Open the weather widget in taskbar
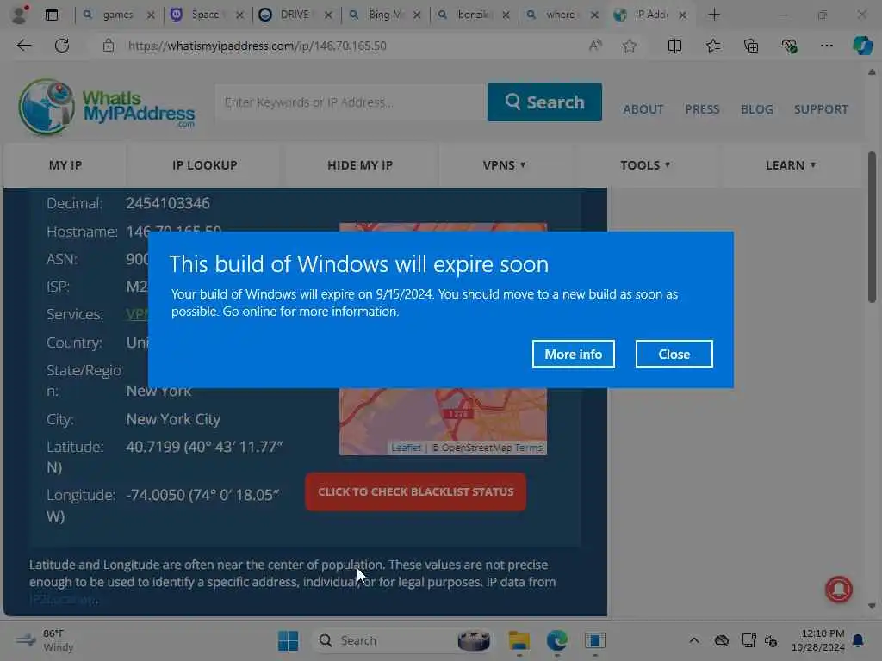Screen dimensions: 882x661 (x=45, y=640)
